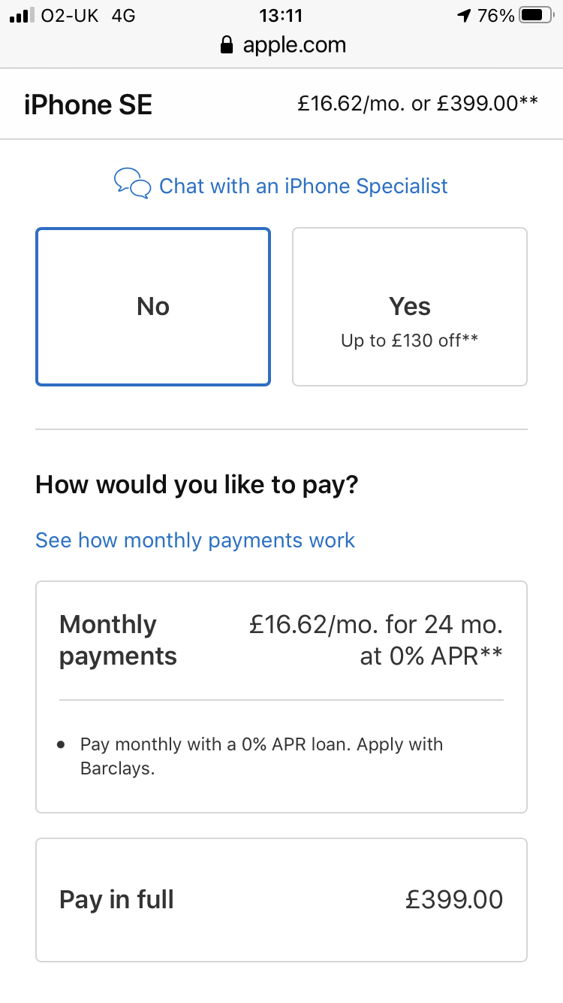Tap the O2-UK carrier label

[x=71, y=15]
